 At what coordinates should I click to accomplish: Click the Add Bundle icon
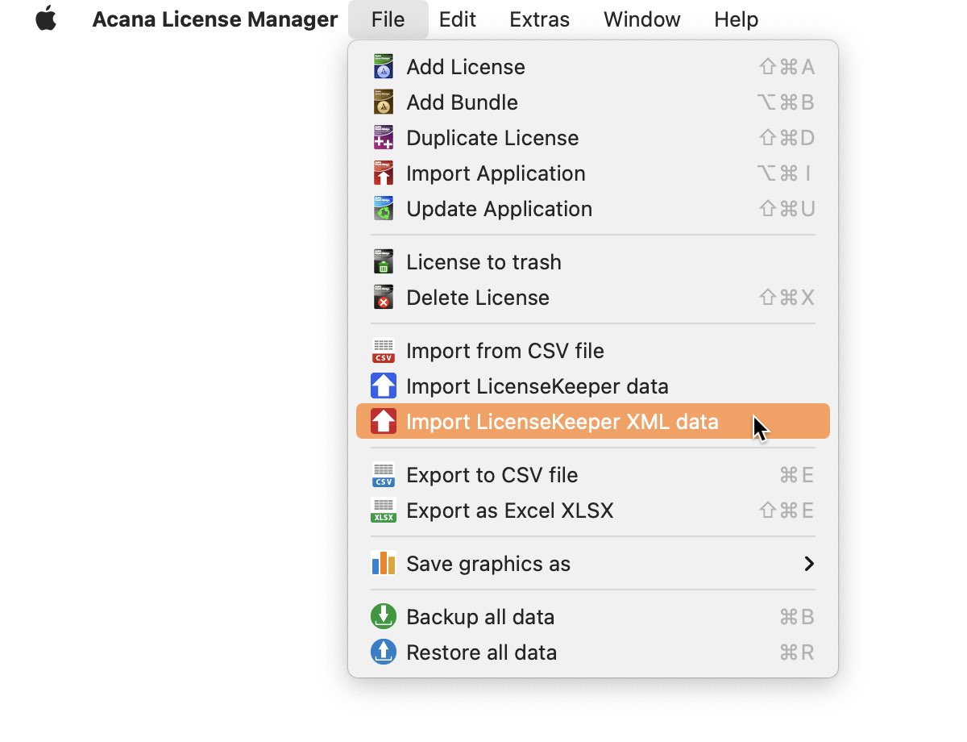tap(384, 102)
